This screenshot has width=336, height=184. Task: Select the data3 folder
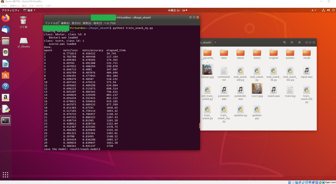[x=257, y=54]
